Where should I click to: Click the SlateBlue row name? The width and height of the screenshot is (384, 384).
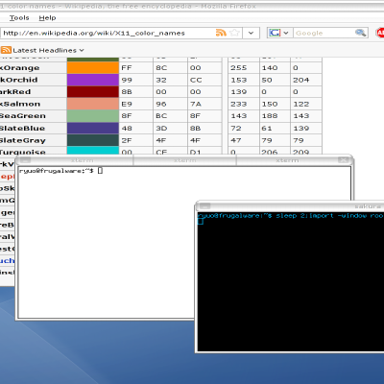click(22, 128)
